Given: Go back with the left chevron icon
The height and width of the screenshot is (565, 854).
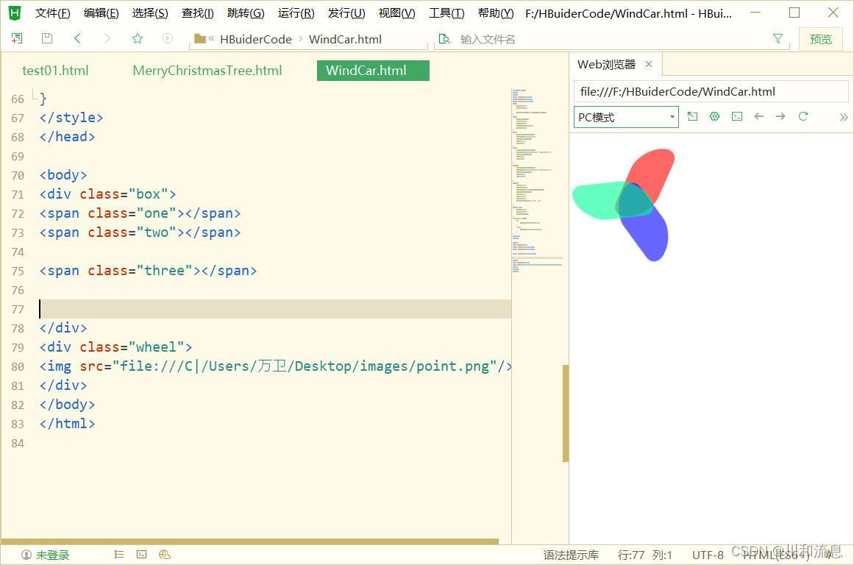Looking at the screenshot, I should click(x=77, y=38).
